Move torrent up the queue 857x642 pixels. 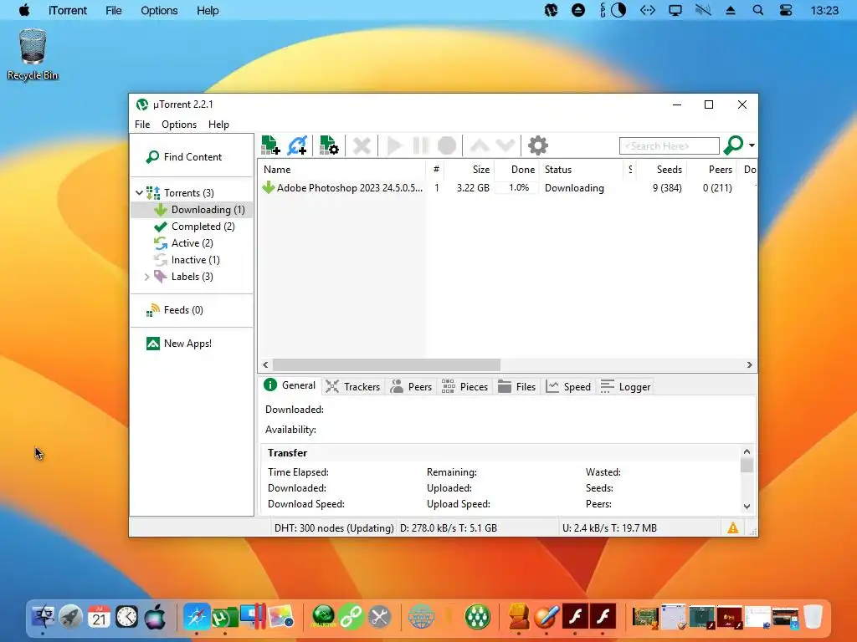click(x=480, y=145)
